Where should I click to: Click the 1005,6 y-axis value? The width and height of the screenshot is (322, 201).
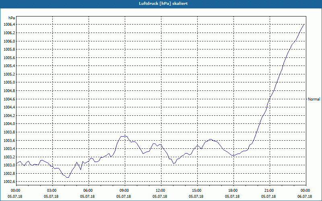coord(9,57)
